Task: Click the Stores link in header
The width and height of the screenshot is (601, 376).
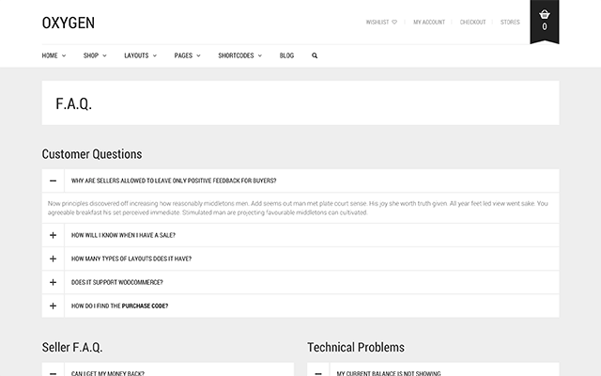Action: point(510,22)
